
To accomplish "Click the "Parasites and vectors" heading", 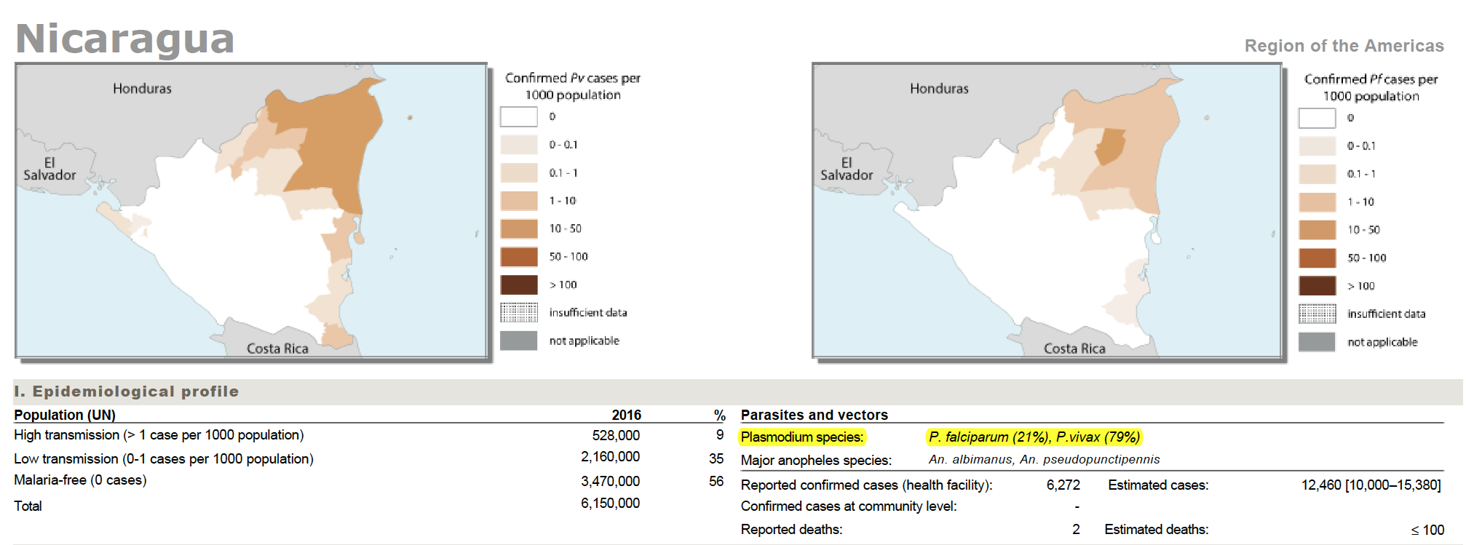I will [x=814, y=415].
